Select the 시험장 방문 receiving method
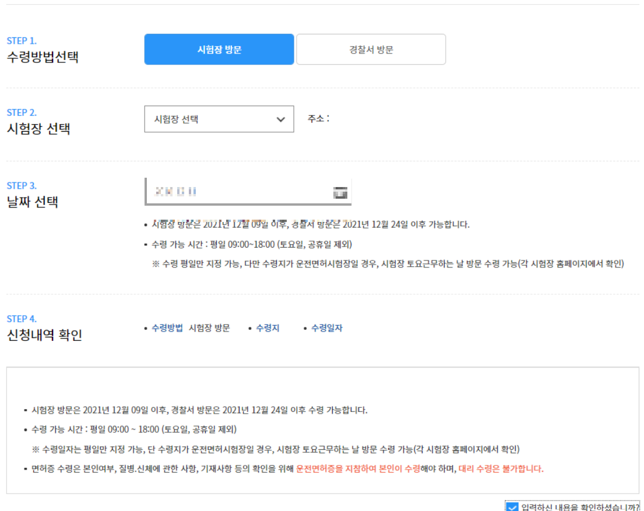 point(219,50)
